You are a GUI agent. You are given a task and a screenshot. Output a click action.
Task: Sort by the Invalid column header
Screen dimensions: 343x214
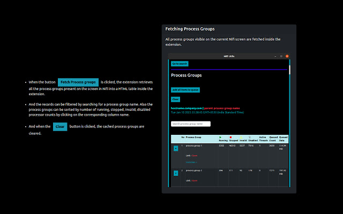click(243, 139)
